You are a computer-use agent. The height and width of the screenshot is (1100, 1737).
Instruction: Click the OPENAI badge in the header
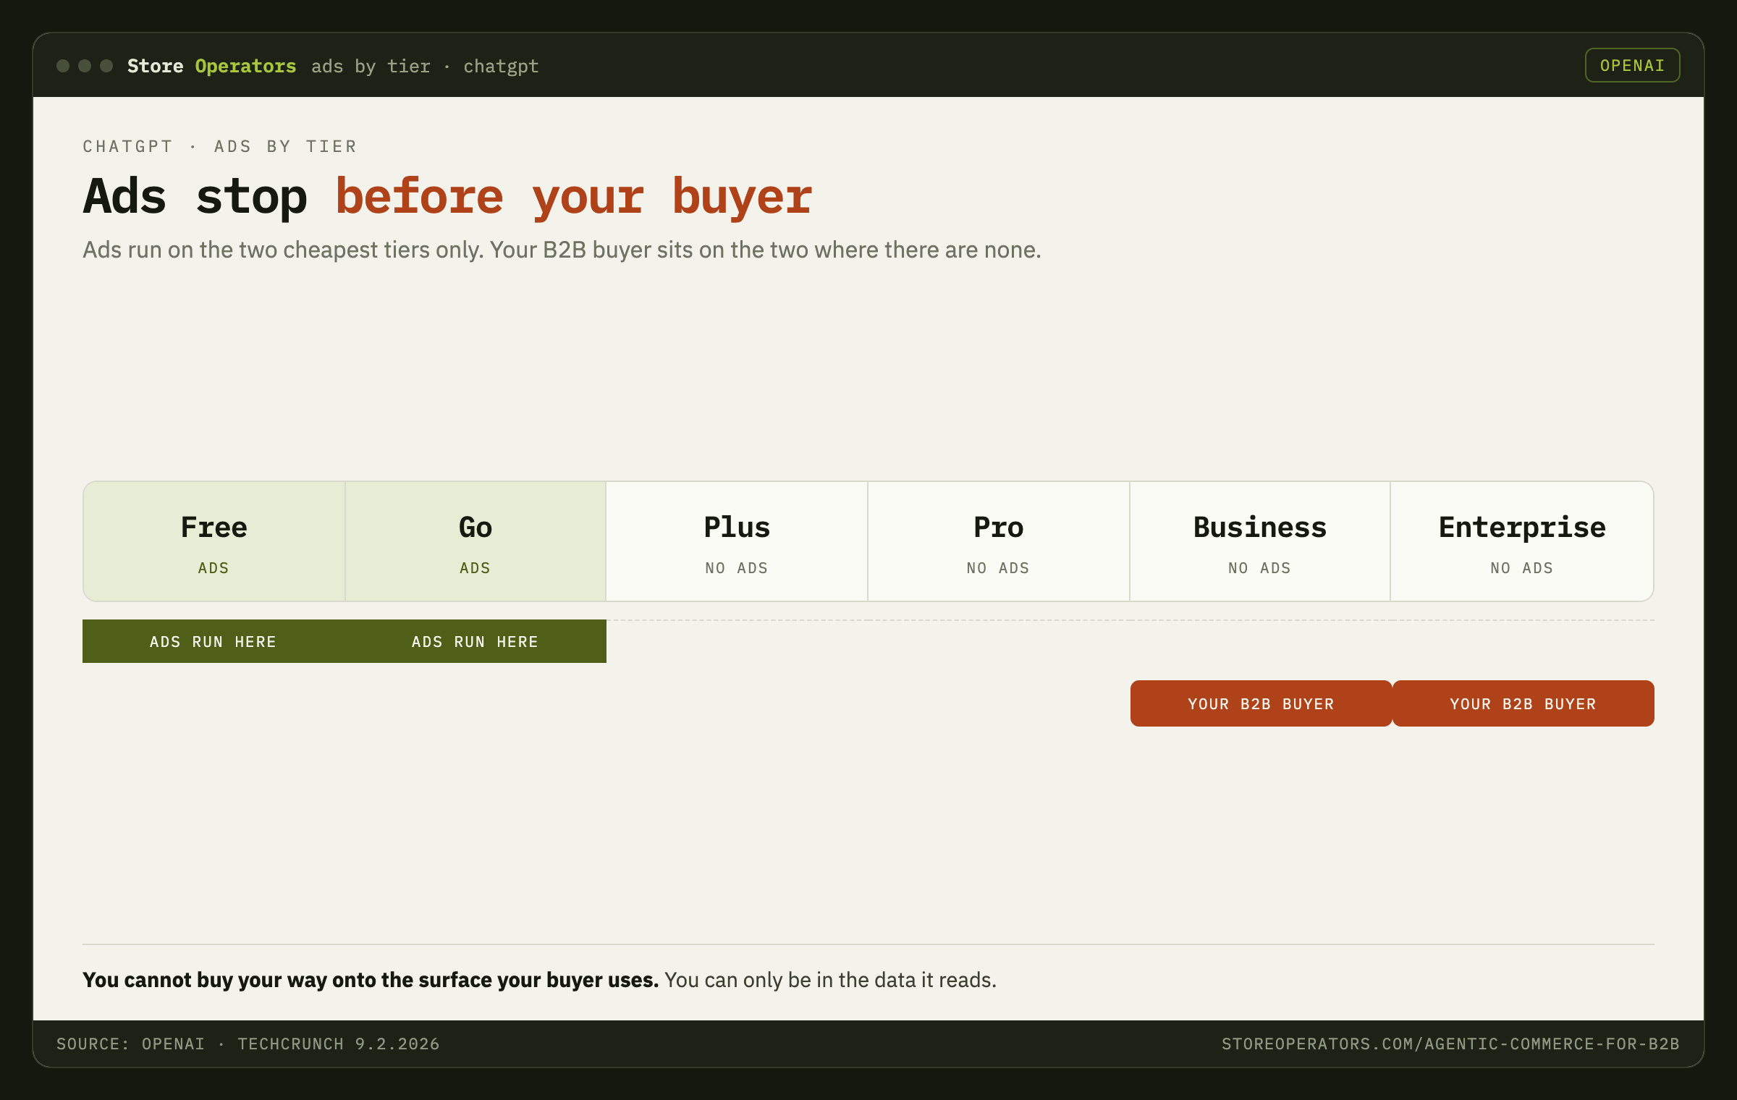(1632, 65)
